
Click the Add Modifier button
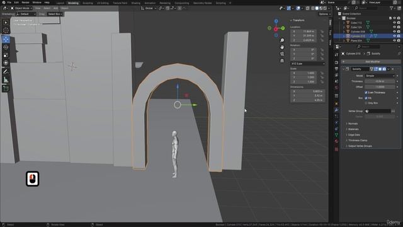point(371,62)
